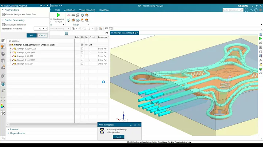Screen dimensions: 263x147
Task: Toggle the R column box for Attempt 1_fill_005
Action: click(82, 56)
